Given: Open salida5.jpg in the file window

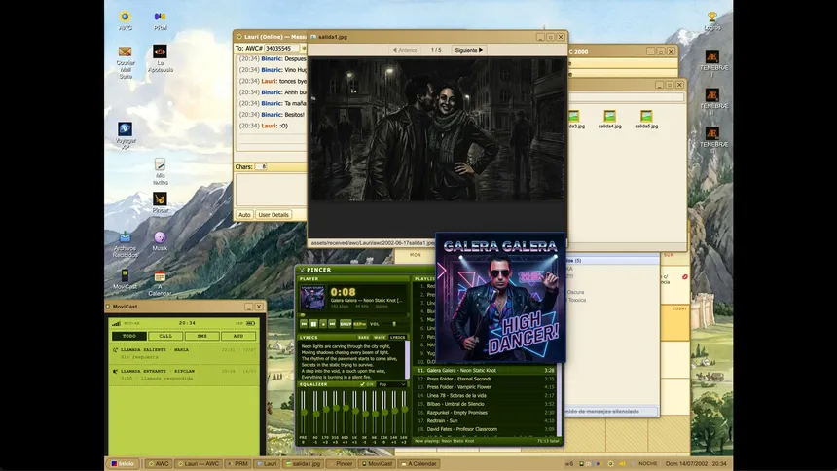Looking at the screenshot, I should (646, 119).
